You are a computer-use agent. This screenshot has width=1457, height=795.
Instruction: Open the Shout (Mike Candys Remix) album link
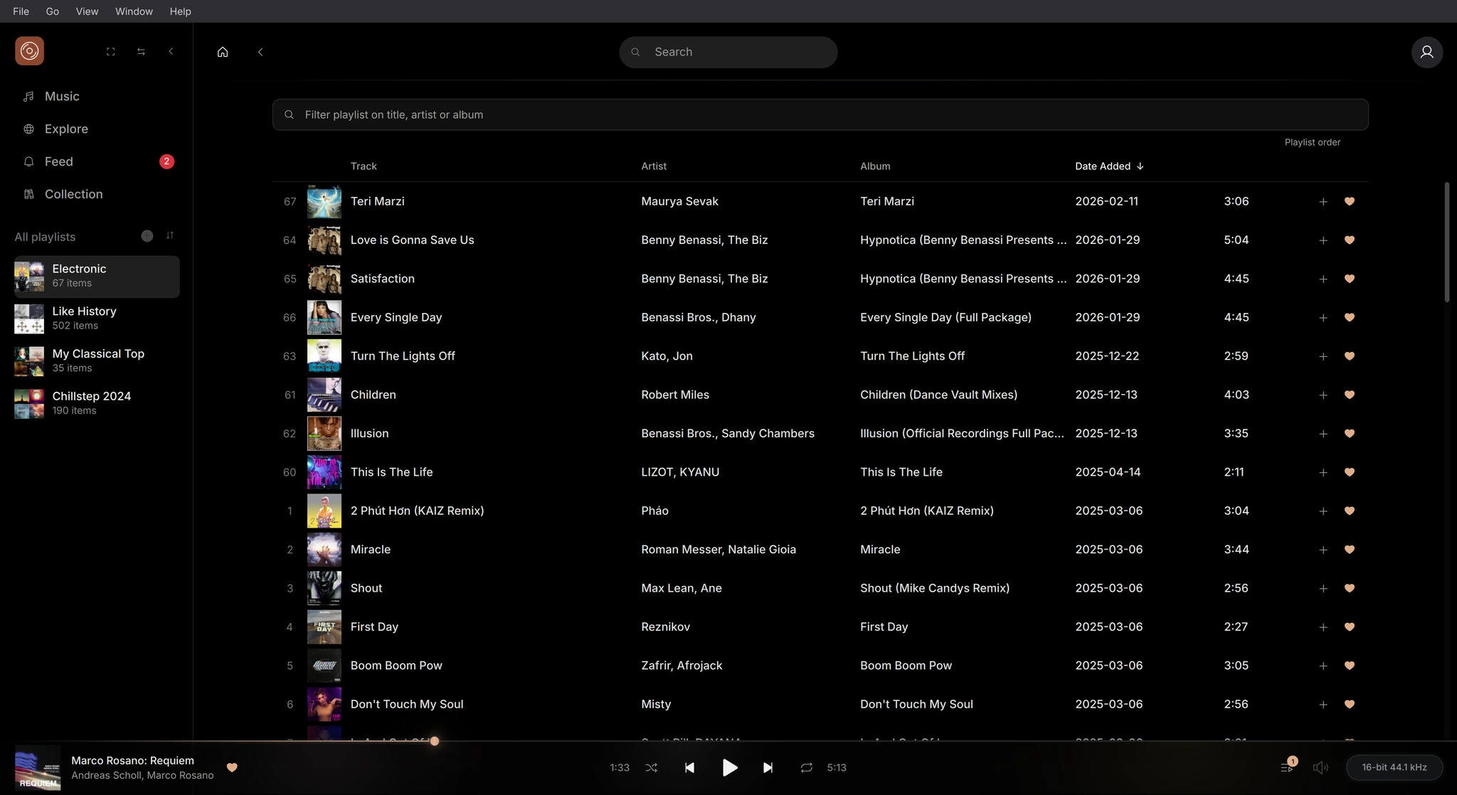pos(934,588)
